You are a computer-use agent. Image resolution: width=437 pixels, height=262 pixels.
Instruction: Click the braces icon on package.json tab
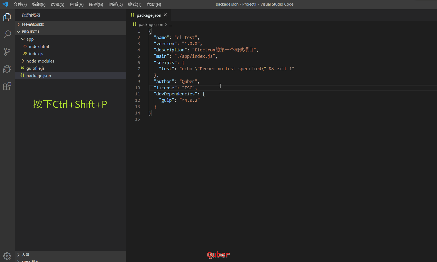coord(133,15)
